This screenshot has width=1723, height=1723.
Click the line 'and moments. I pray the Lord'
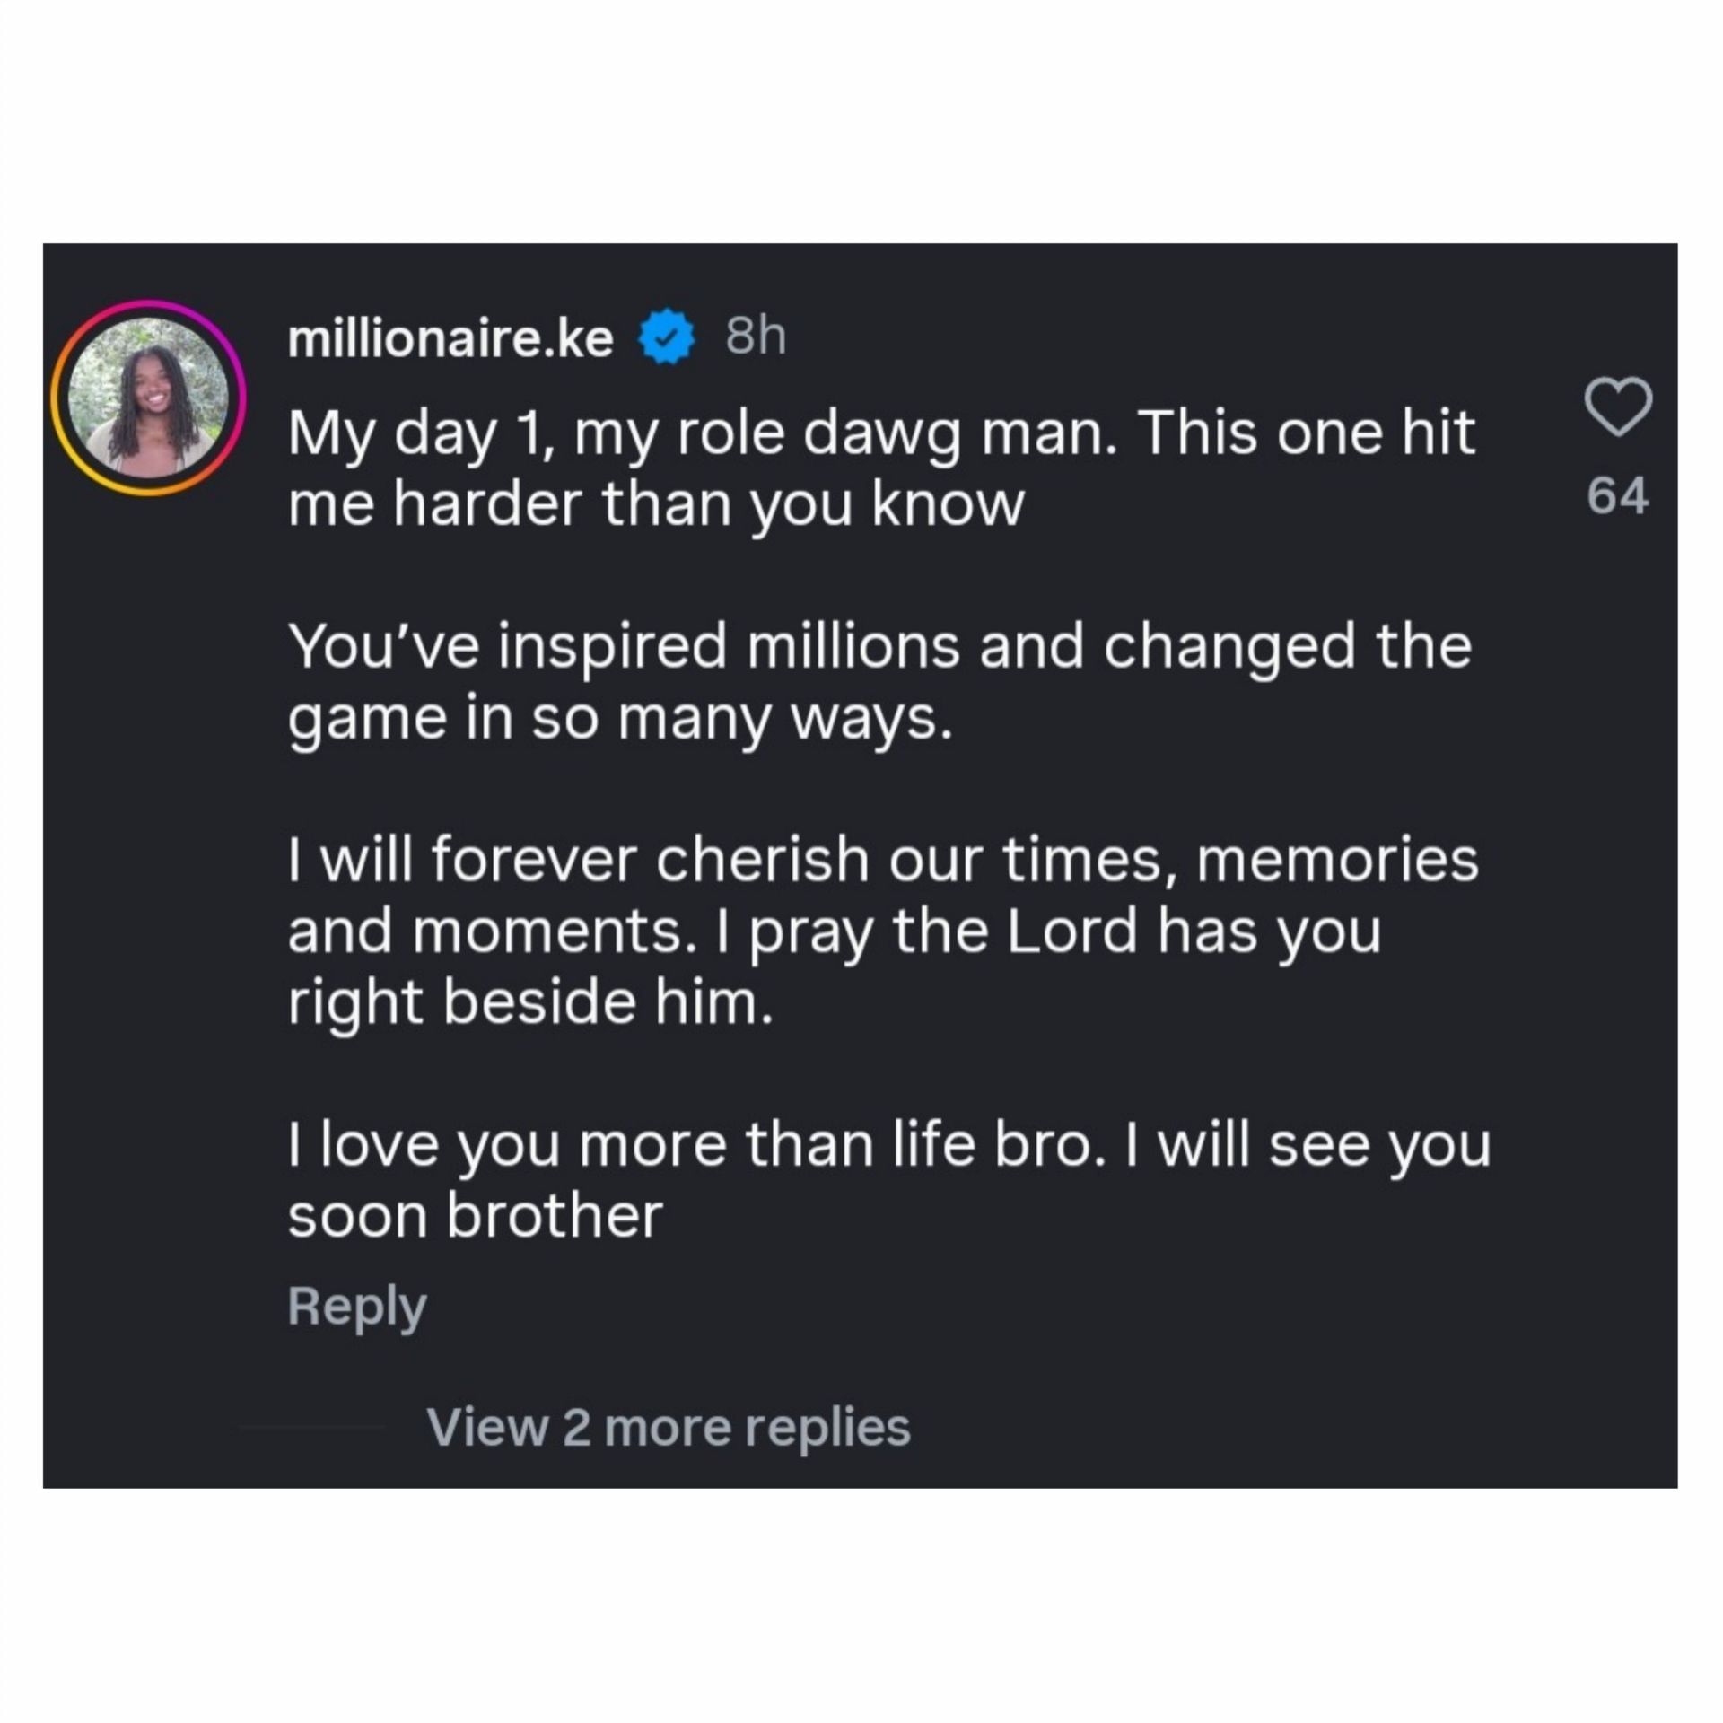(834, 931)
